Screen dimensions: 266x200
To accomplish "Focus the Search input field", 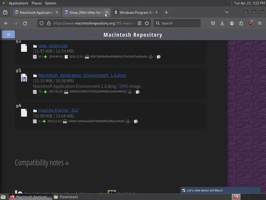I will click(x=177, y=23).
